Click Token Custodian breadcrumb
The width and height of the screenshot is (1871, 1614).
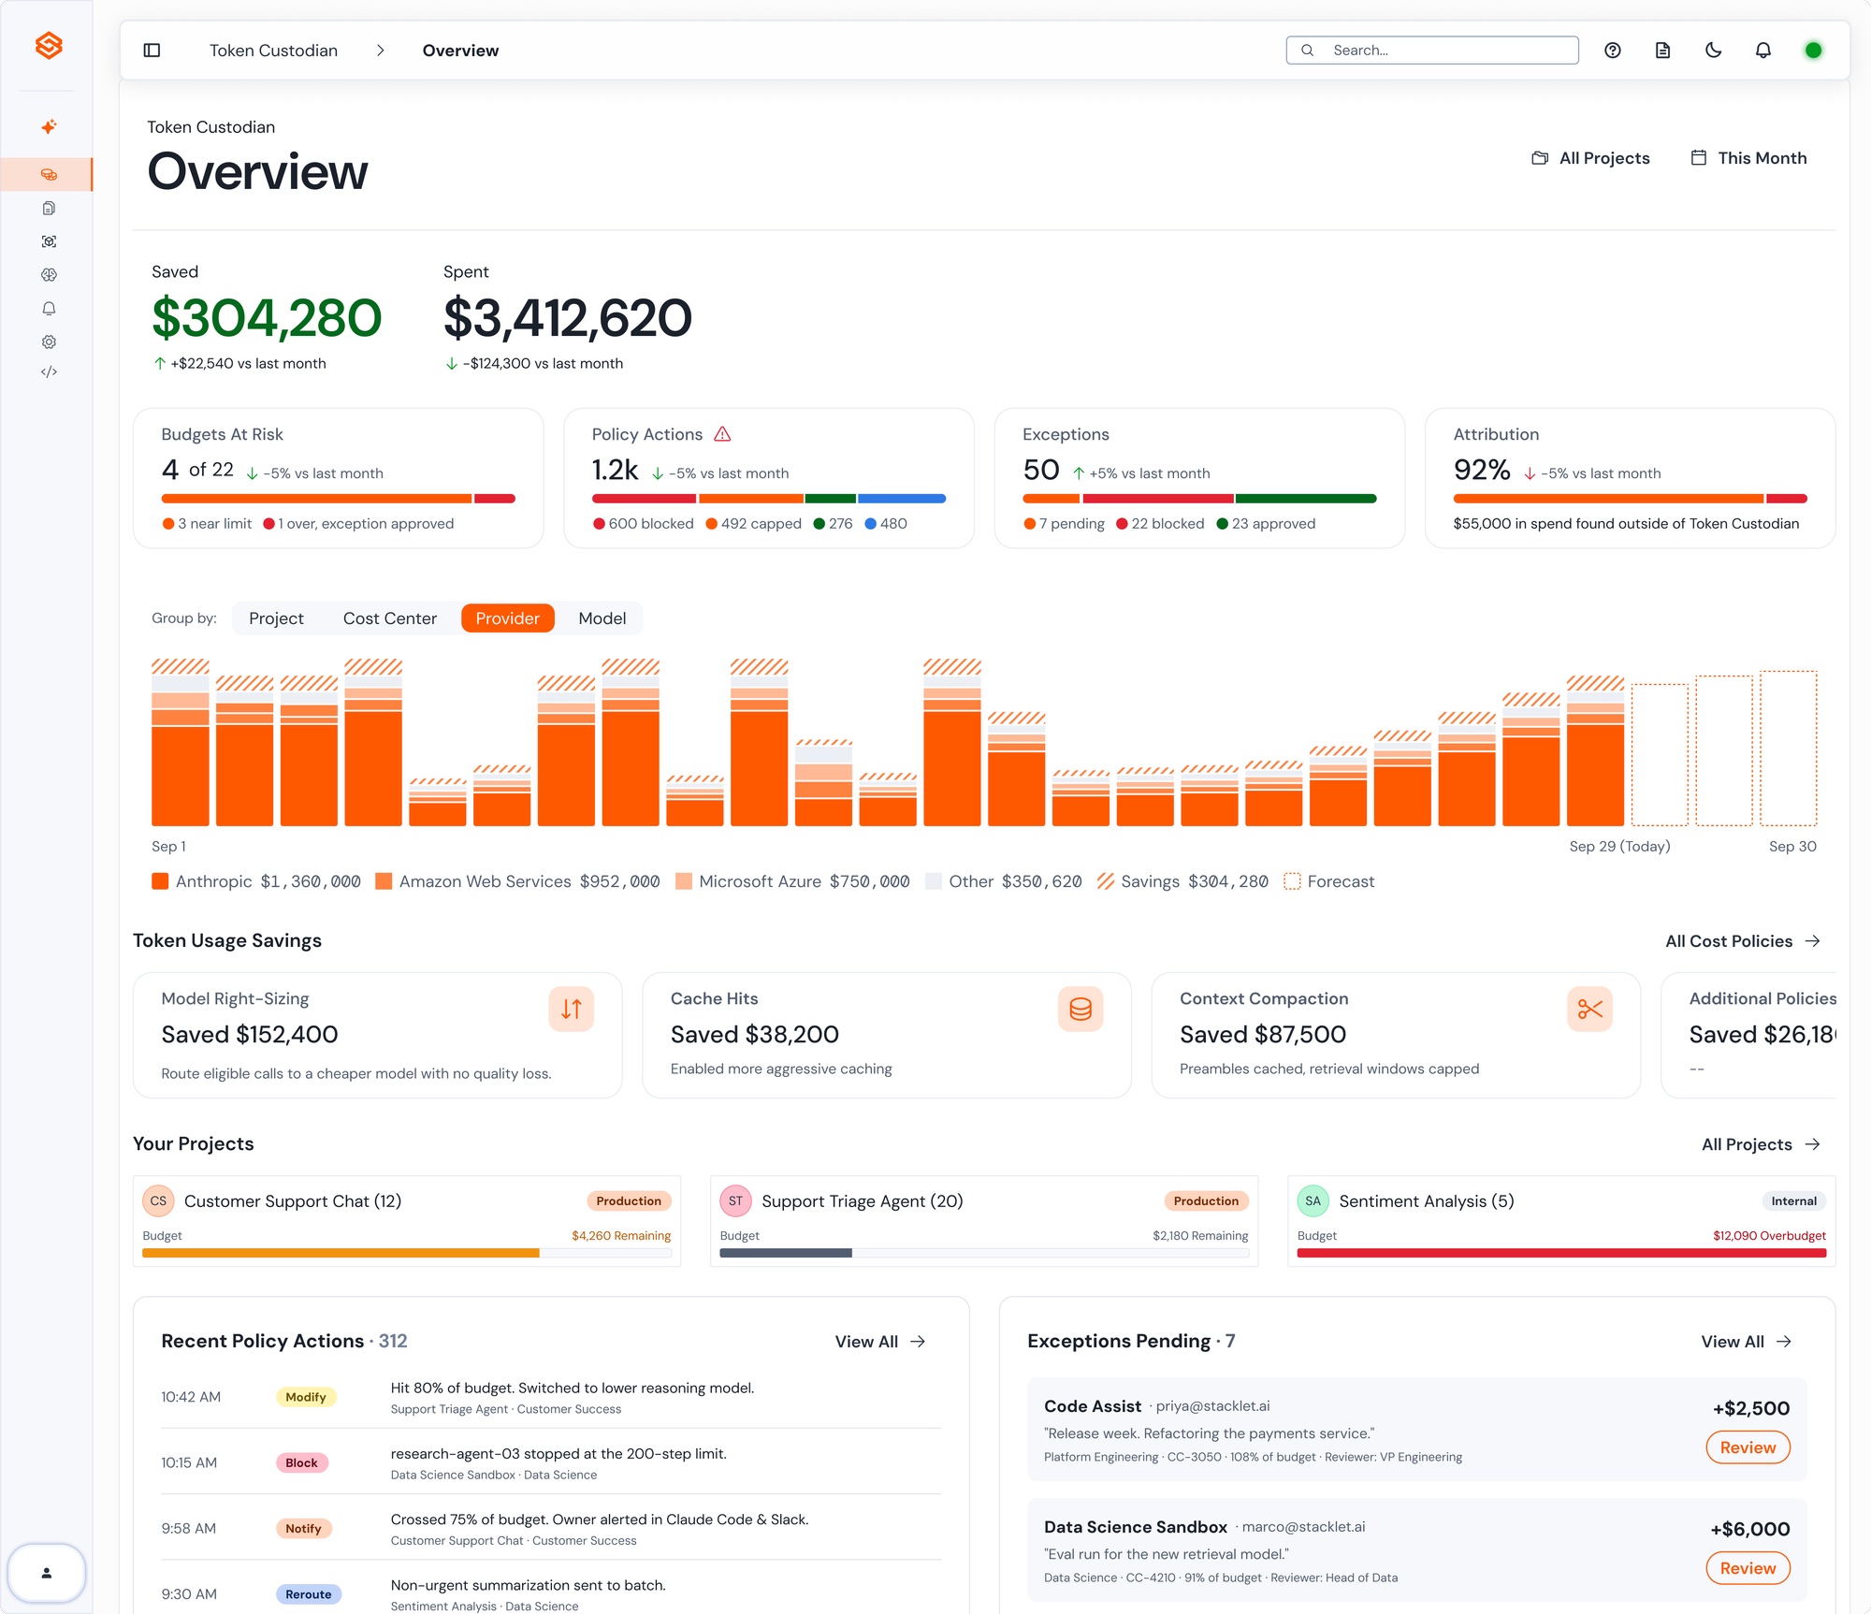273,51
